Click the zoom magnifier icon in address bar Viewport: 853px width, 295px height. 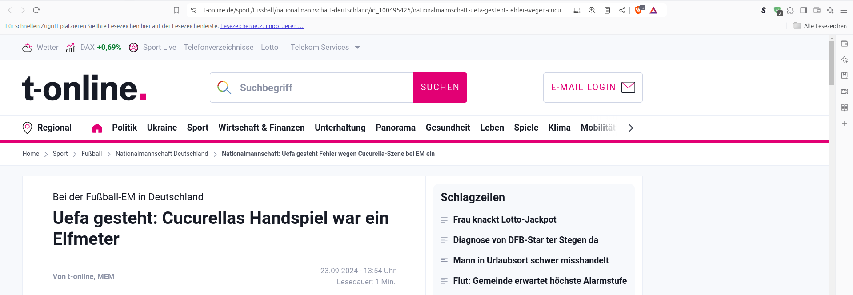(592, 10)
